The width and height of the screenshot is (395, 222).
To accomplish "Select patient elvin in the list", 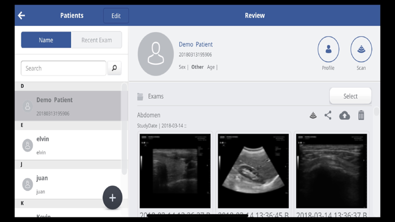I will point(68,145).
